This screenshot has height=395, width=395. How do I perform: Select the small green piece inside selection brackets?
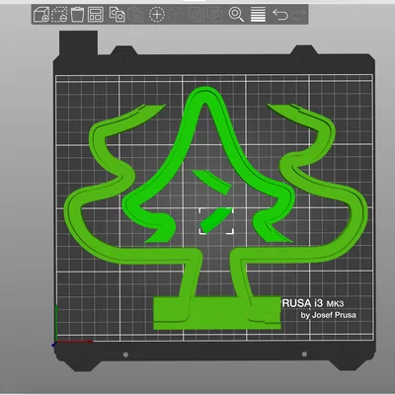point(216,220)
